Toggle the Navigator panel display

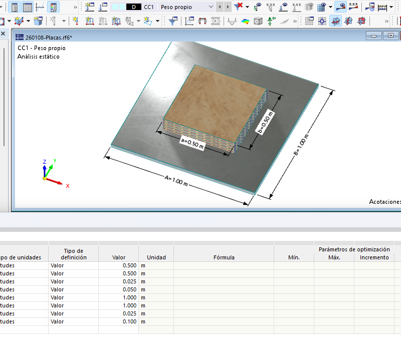(x=15, y=7)
